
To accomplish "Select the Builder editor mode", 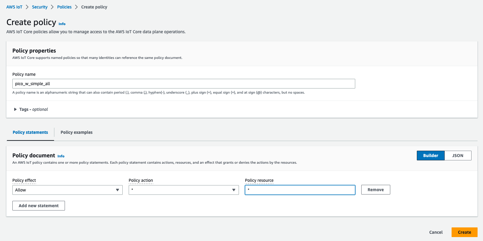I will click(430, 156).
